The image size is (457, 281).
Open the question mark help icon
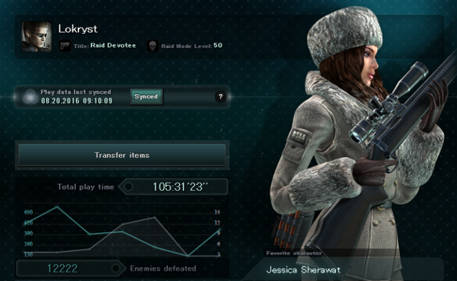pos(221,96)
